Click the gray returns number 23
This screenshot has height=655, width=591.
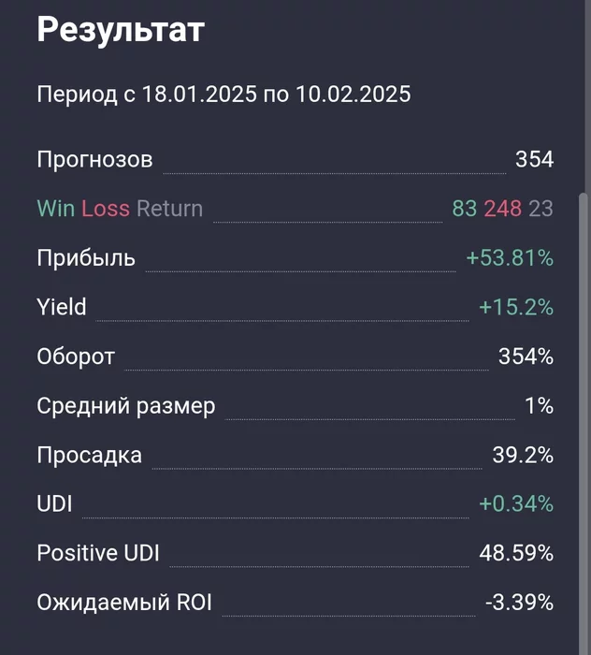pos(541,208)
